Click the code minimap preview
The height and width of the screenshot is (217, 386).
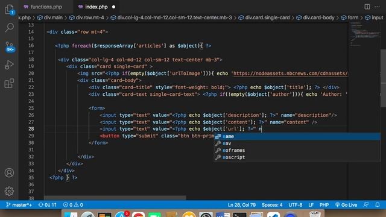(x=365, y=34)
